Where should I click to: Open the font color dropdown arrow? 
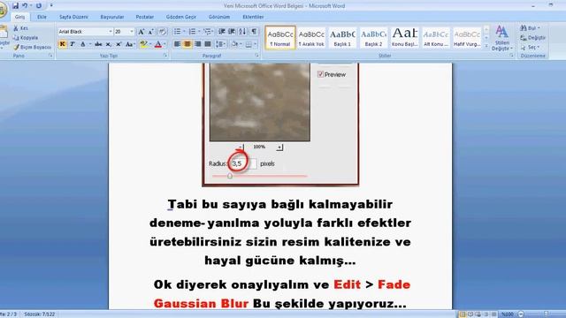click(164, 44)
